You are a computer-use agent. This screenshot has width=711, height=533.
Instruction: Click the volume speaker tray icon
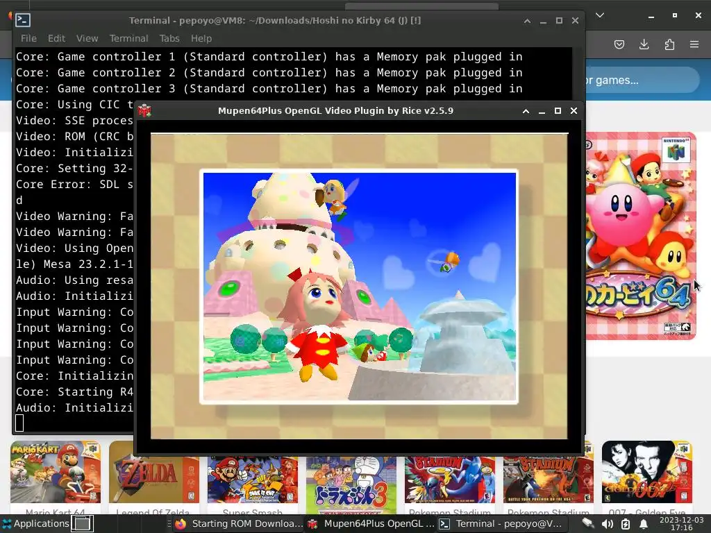click(x=607, y=524)
